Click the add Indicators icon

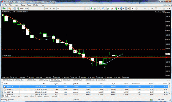coord(116,9)
